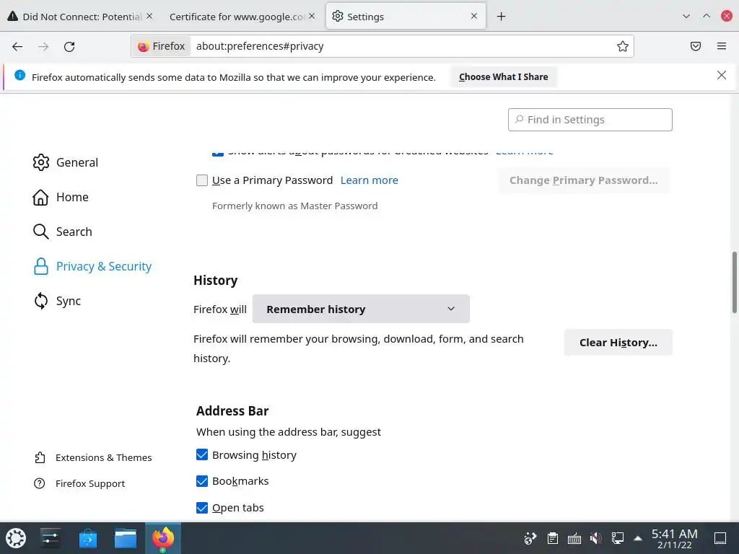Click the Clear History button
The width and height of the screenshot is (739, 554).
click(618, 343)
